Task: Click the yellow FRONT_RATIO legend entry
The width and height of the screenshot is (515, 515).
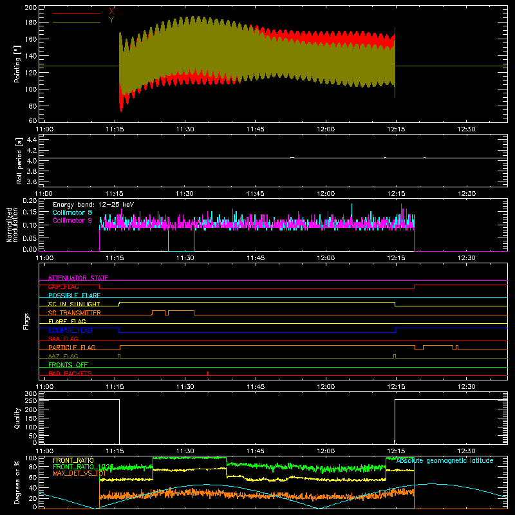Action: [x=73, y=460]
